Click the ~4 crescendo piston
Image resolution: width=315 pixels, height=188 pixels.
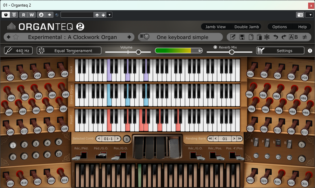[x=289, y=157]
